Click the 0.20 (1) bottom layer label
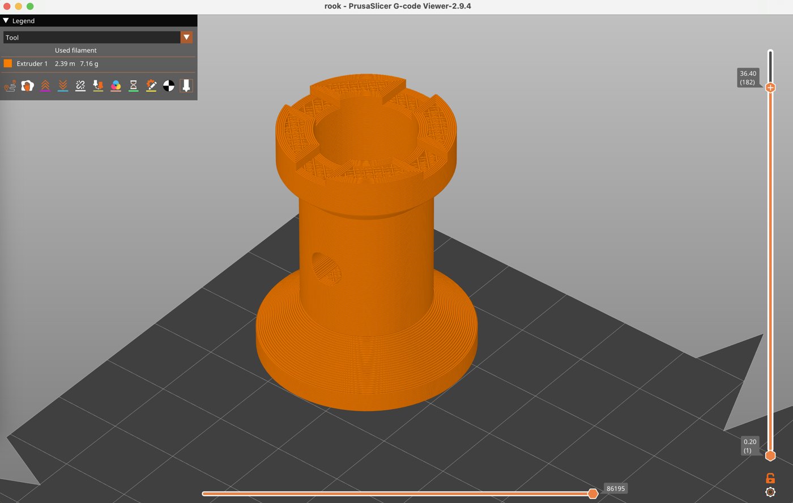793x503 pixels. pos(750,446)
